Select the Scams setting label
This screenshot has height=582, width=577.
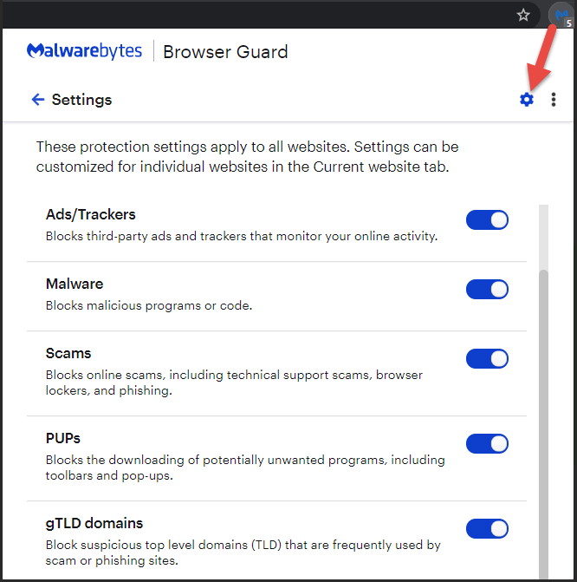click(x=68, y=353)
